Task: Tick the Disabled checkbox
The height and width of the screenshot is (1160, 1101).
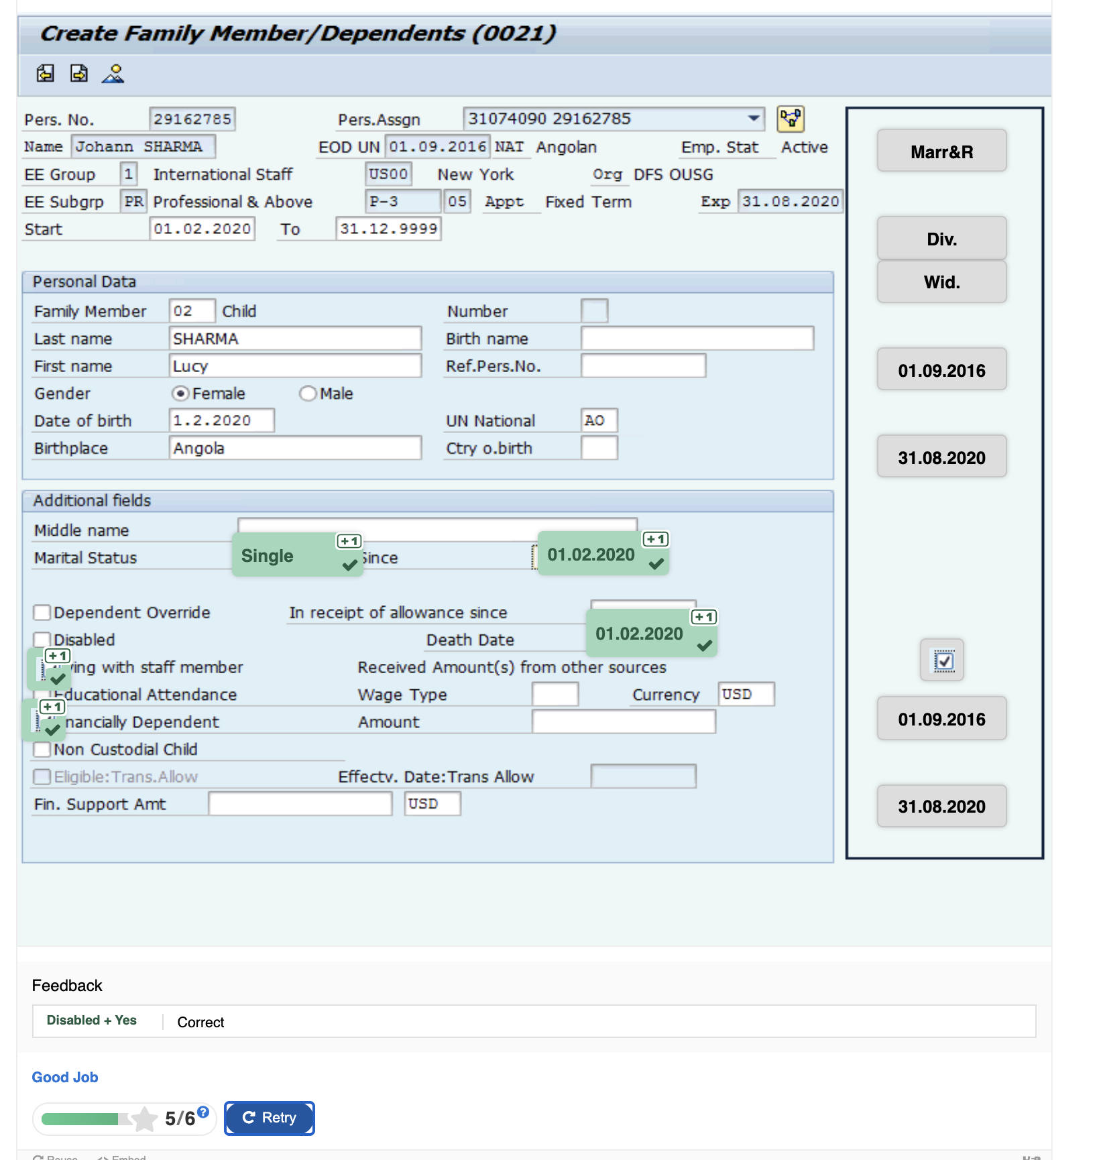Action: click(42, 640)
